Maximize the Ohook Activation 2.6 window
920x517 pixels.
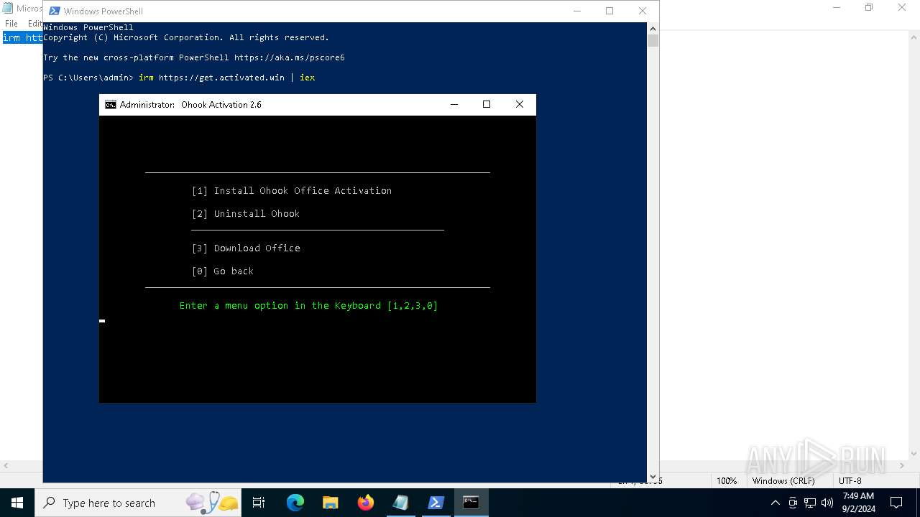coord(487,105)
